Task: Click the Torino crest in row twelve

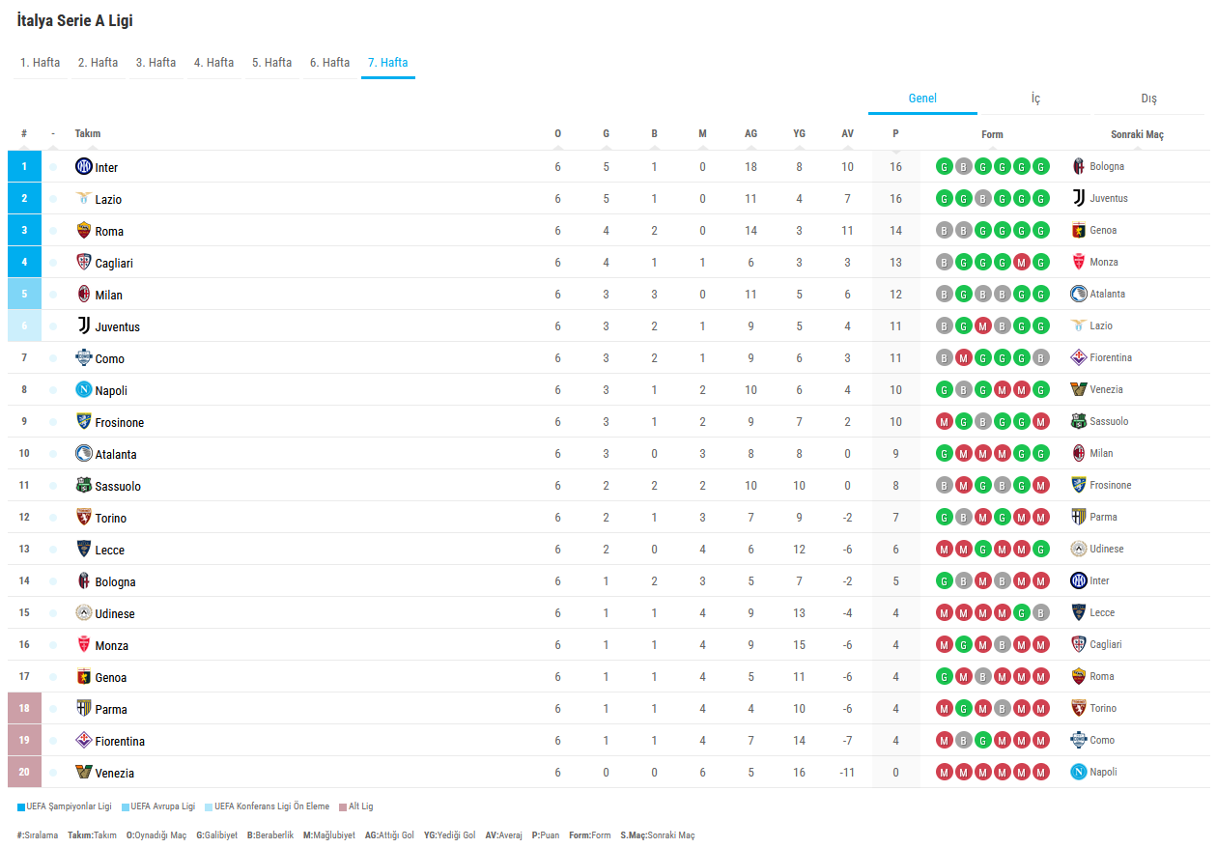Action: [x=84, y=517]
